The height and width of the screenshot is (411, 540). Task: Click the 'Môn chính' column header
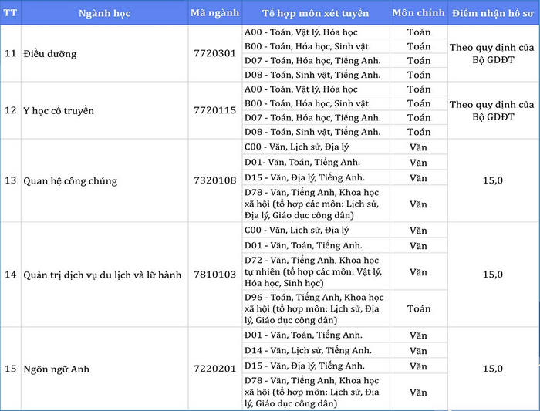pyautogui.click(x=418, y=13)
